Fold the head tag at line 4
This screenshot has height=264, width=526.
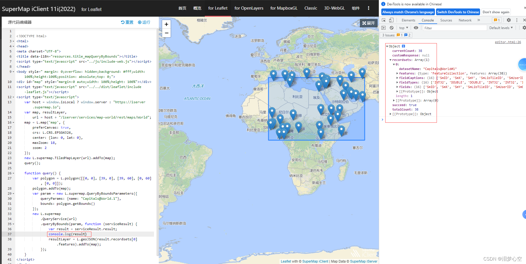(13, 46)
